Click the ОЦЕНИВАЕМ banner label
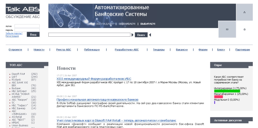 tap(127, 24)
